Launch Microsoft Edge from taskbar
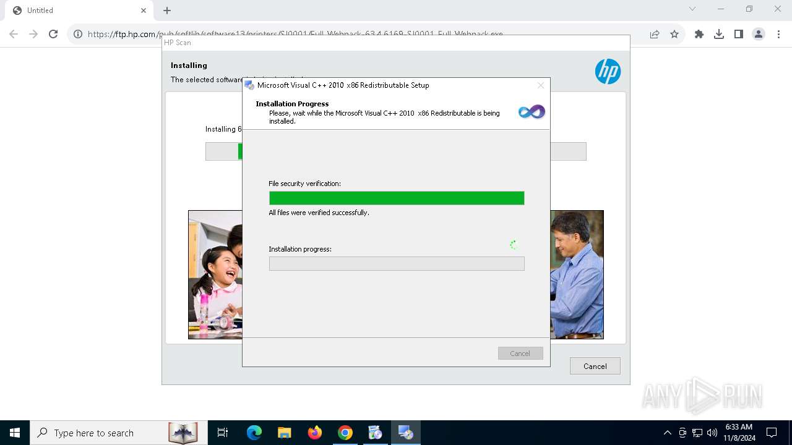Viewport: 792px width, 445px height. pos(254,433)
